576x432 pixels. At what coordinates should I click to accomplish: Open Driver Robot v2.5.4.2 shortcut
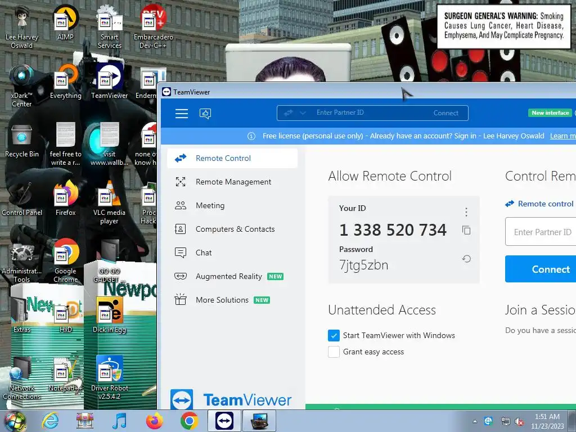(x=110, y=377)
